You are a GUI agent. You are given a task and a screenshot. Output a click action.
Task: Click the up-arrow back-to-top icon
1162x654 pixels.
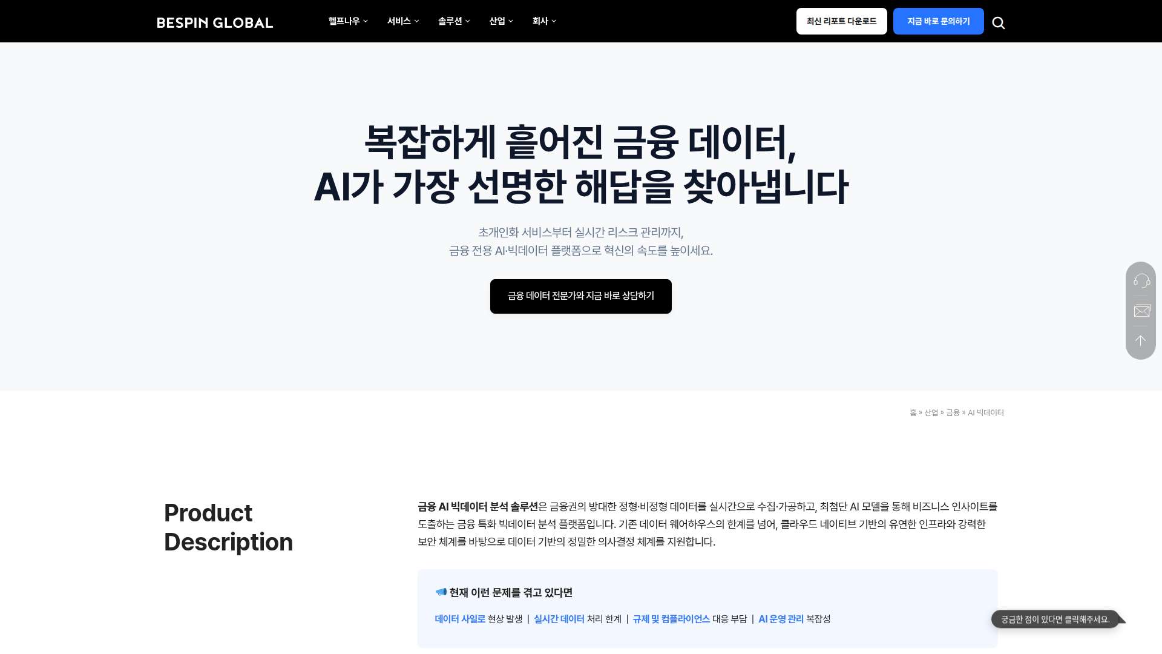coord(1141,340)
